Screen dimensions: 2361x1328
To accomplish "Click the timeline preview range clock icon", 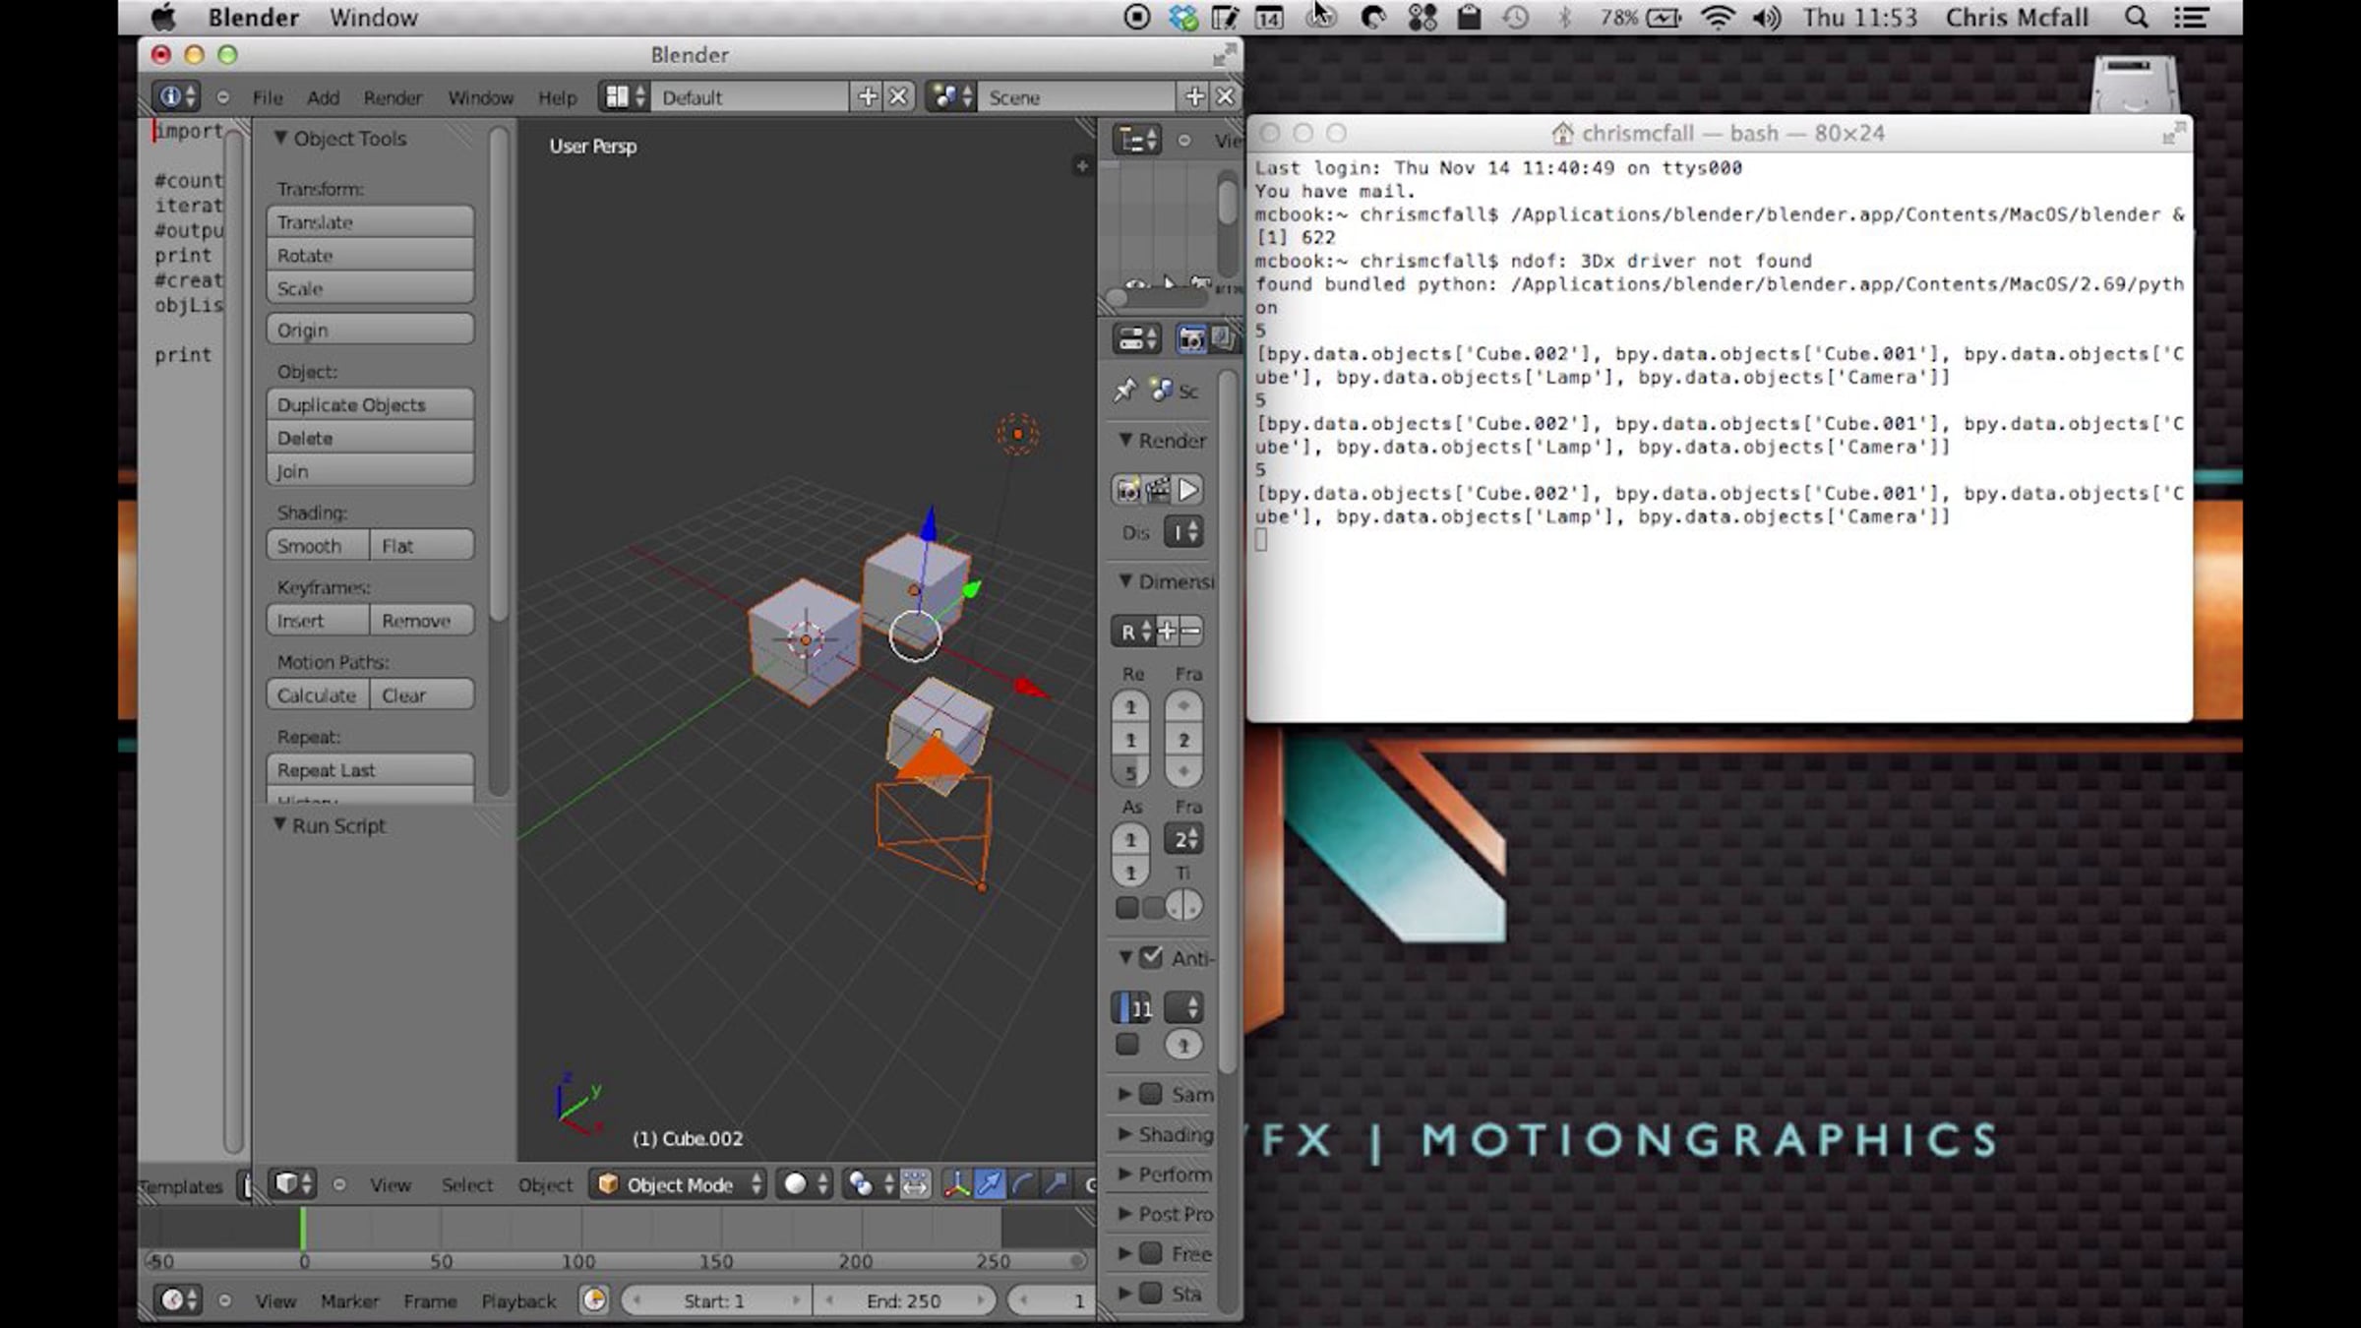I will (x=594, y=1300).
